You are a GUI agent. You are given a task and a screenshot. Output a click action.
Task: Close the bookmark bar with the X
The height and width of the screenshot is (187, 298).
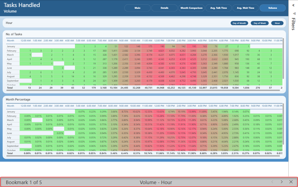tap(291, 182)
